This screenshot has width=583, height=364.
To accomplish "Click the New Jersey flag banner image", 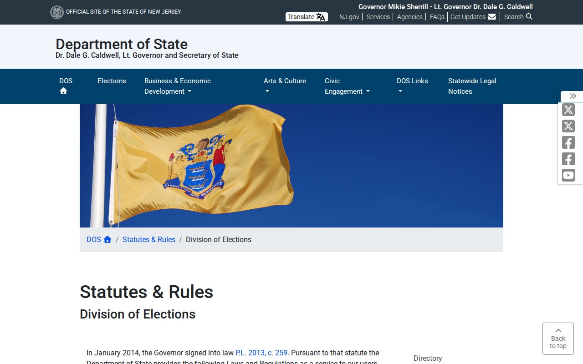I will (x=291, y=166).
